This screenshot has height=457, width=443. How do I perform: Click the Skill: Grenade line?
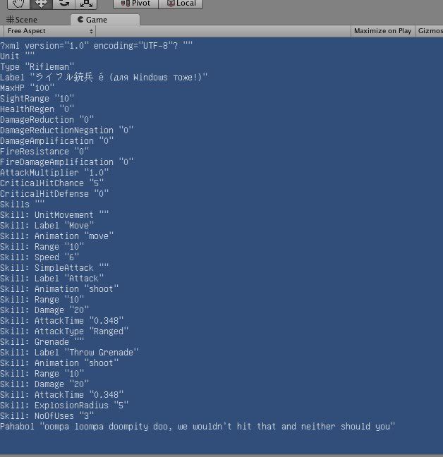[x=42, y=342]
